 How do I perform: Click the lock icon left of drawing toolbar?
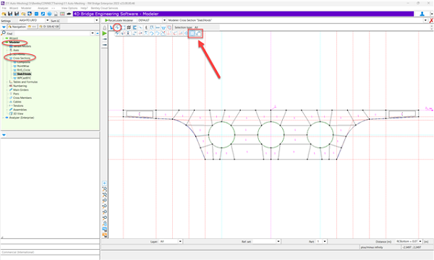pyautogui.click(x=104, y=27)
